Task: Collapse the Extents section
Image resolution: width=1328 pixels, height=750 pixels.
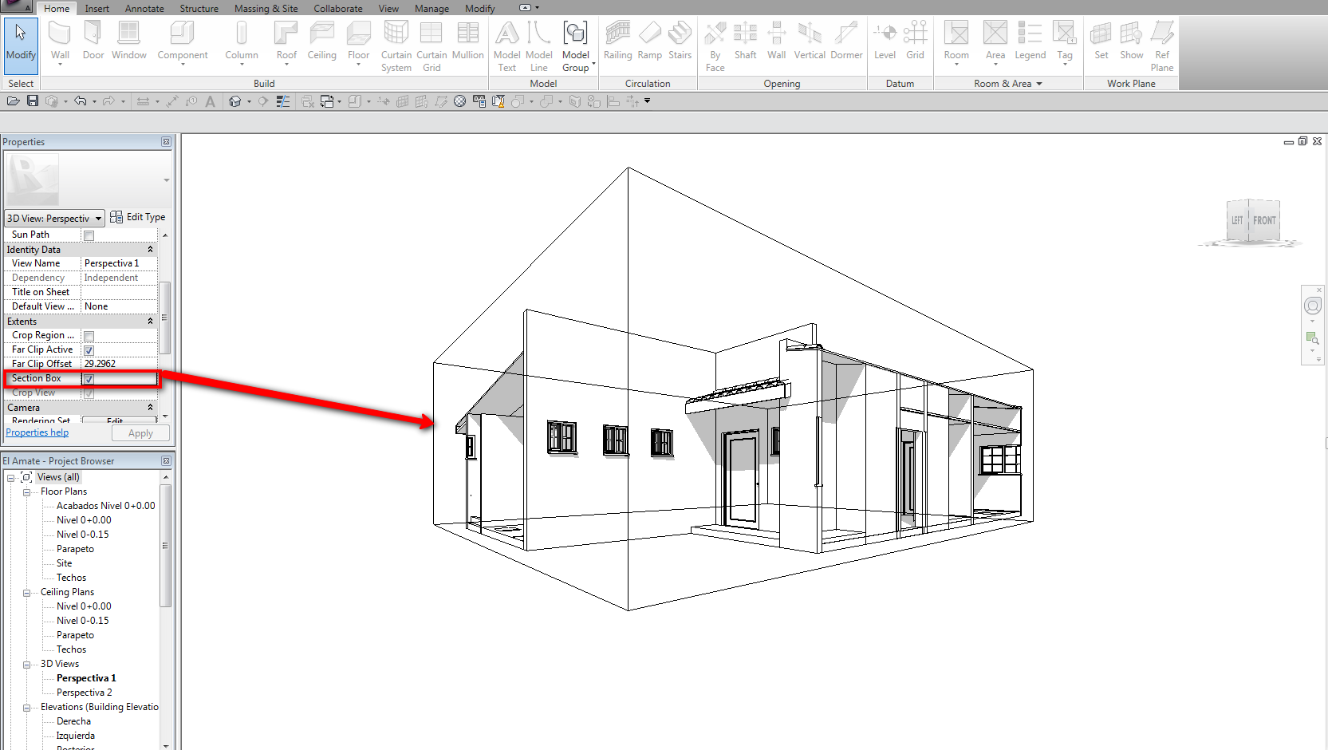Action: pyautogui.click(x=150, y=321)
